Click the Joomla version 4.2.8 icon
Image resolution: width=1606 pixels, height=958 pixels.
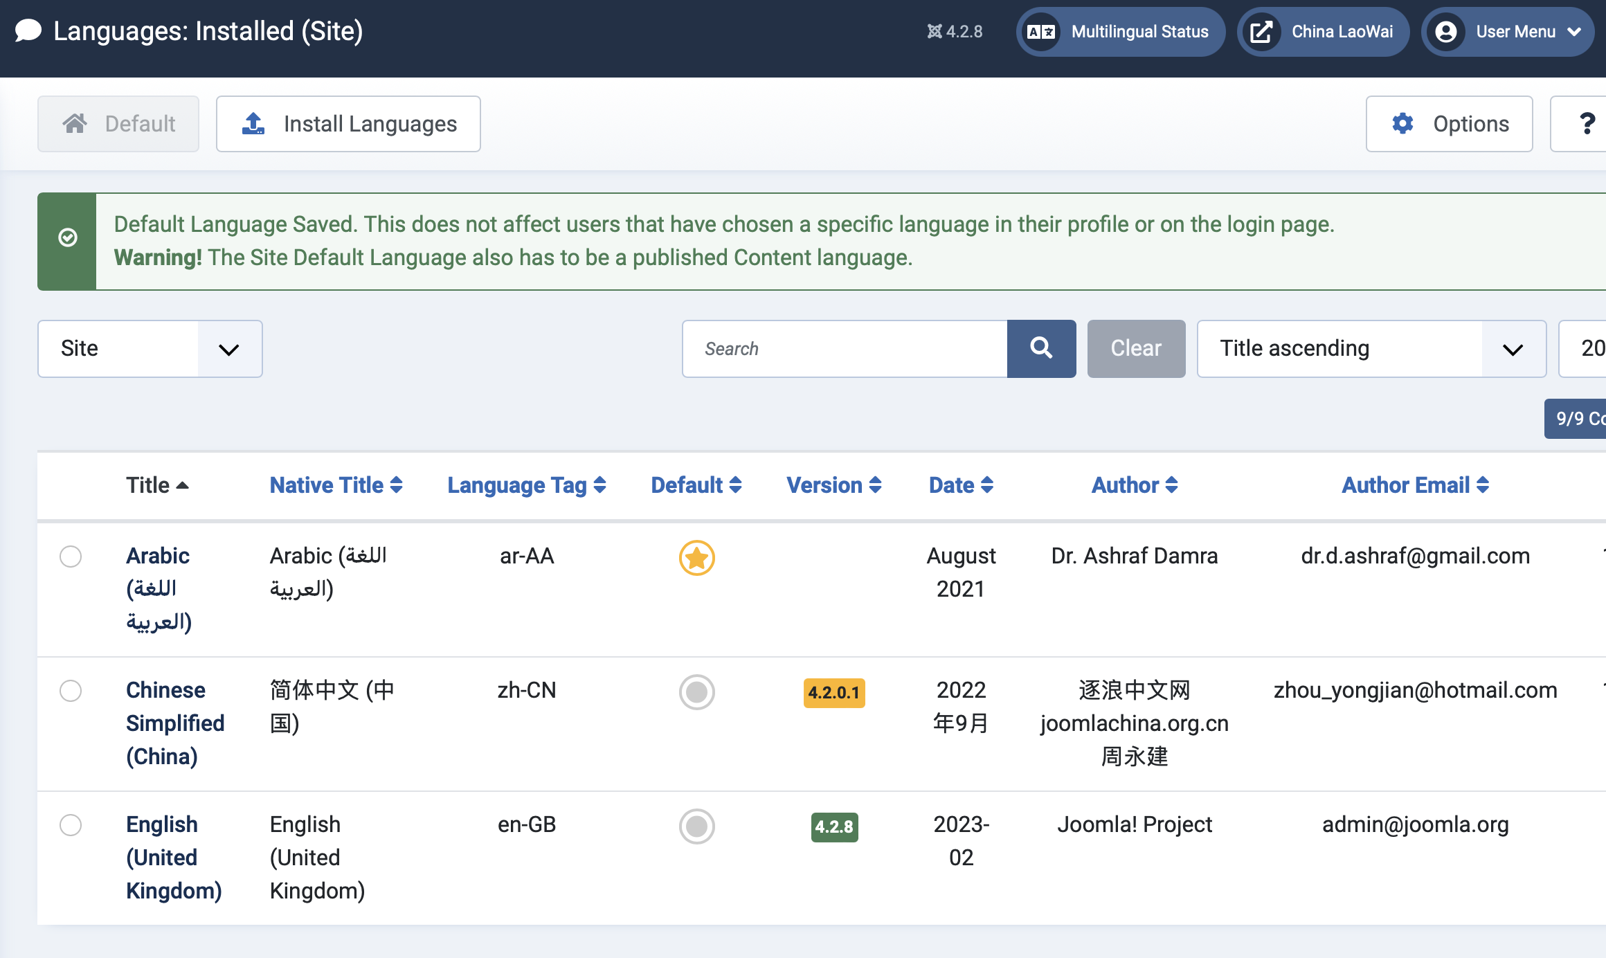coord(935,32)
